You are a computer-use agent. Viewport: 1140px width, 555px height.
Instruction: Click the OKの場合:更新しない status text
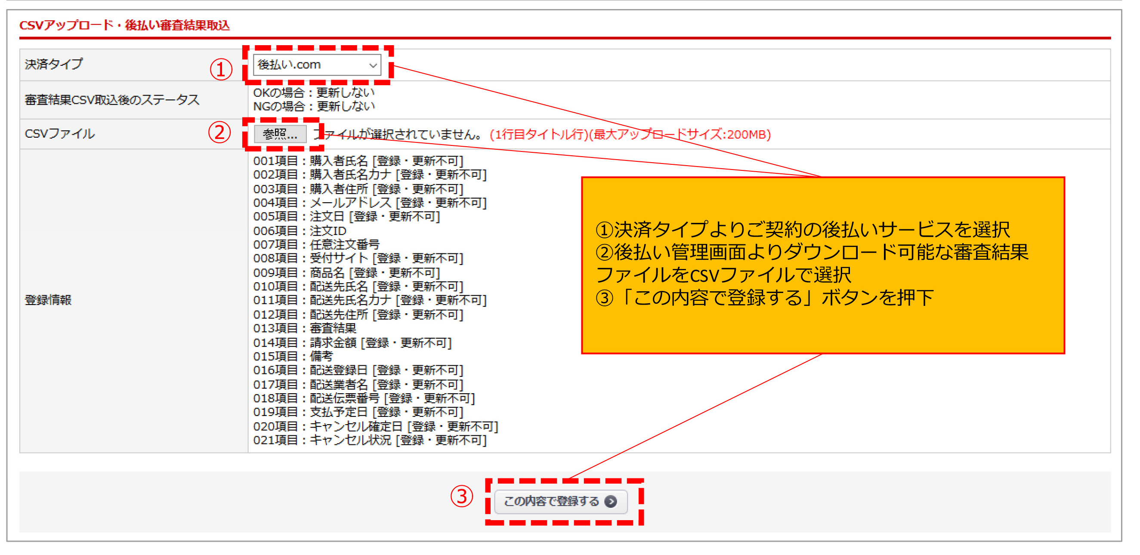click(313, 92)
